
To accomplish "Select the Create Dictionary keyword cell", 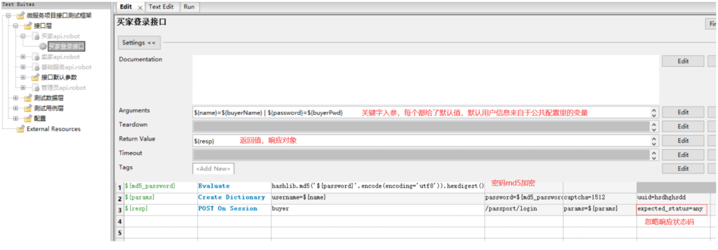I will click(x=234, y=198).
